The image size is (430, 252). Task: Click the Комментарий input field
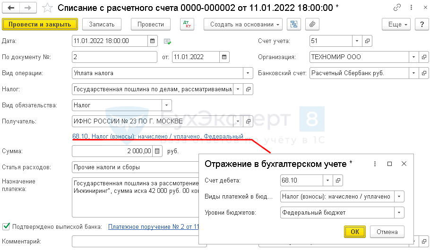click(x=132, y=242)
